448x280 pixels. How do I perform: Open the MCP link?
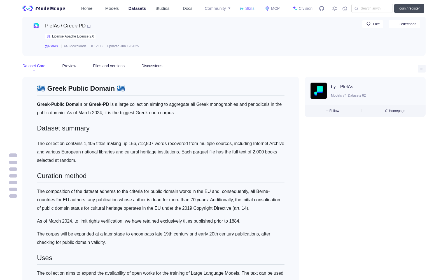pyautogui.click(x=272, y=8)
